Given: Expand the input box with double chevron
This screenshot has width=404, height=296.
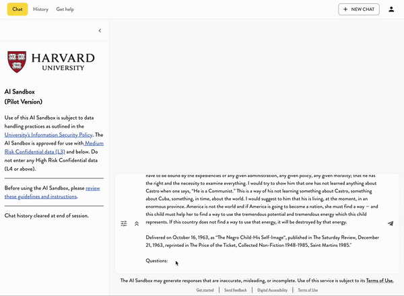Looking at the screenshot, I should coord(136,223).
